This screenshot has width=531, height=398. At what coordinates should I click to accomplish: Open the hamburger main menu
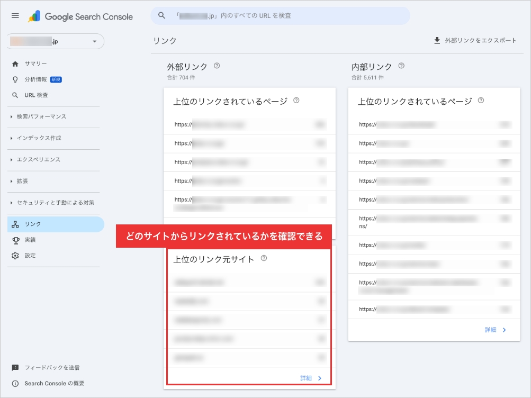click(x=15, y=16)
